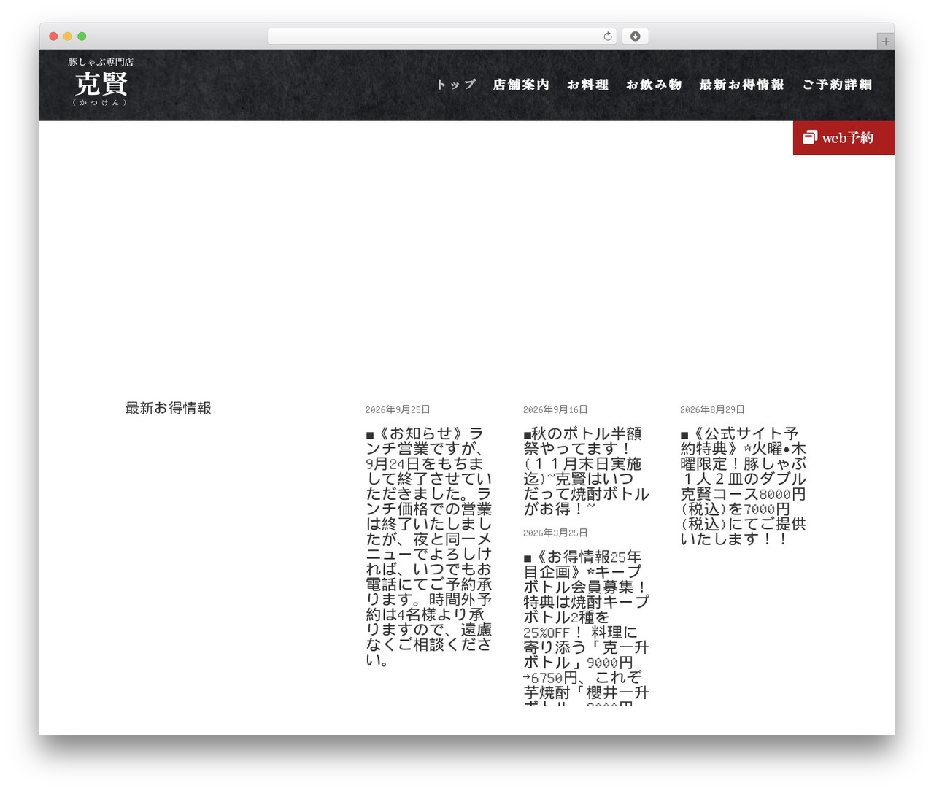Click the date 2026年9月25日
The width and height of the screenshot is (934, 791).
coord(398,409)
